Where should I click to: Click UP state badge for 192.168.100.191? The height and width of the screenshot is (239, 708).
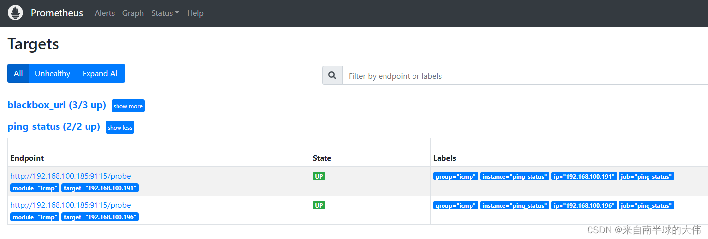(319, 176)
